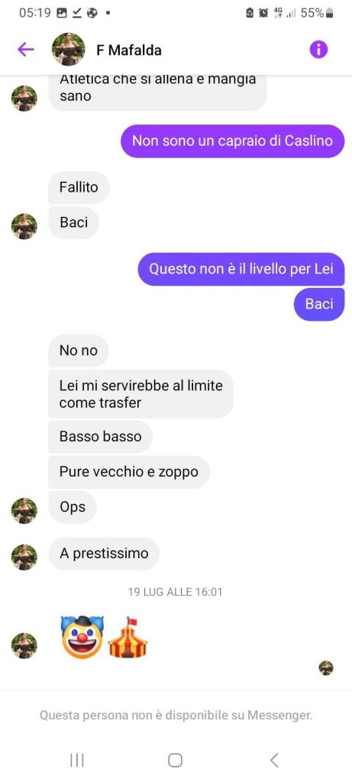Viewport: 352px width, 782px height.
Task: Tap the clown face emoji
Action: coord(82,637)
